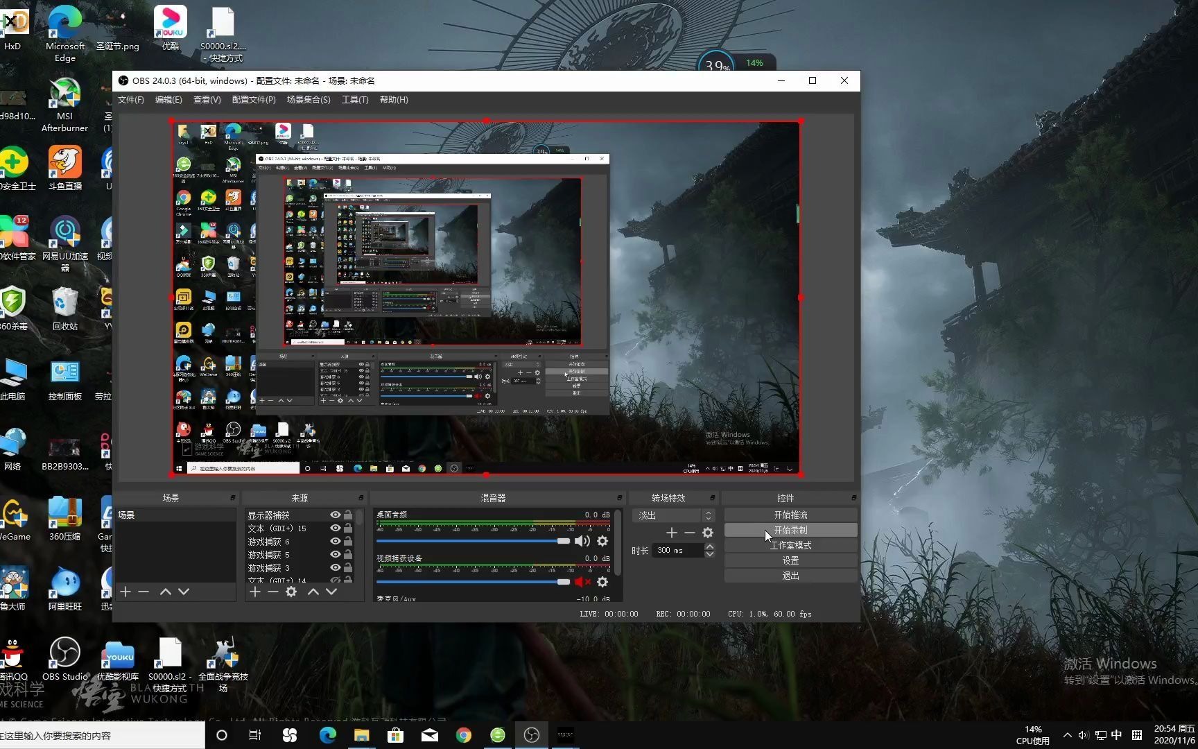Open source properties gear in sources panel
Screen dimensions: 1198x749
(x=291, y=592)
